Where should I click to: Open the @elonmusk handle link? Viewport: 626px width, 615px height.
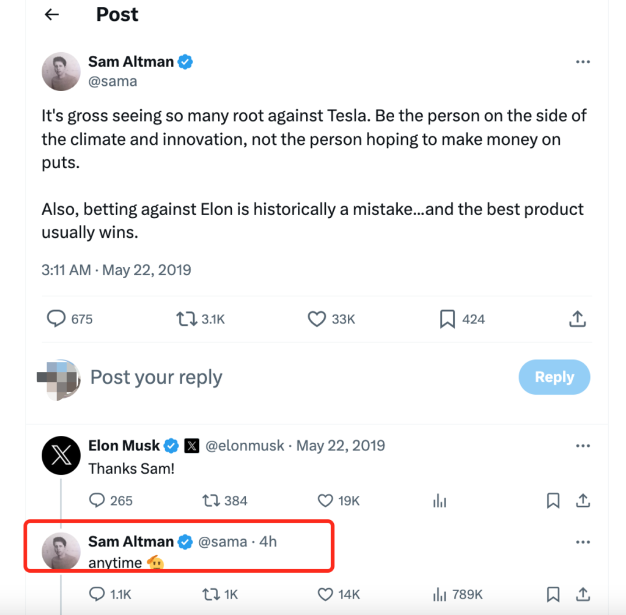click(246, 446)
